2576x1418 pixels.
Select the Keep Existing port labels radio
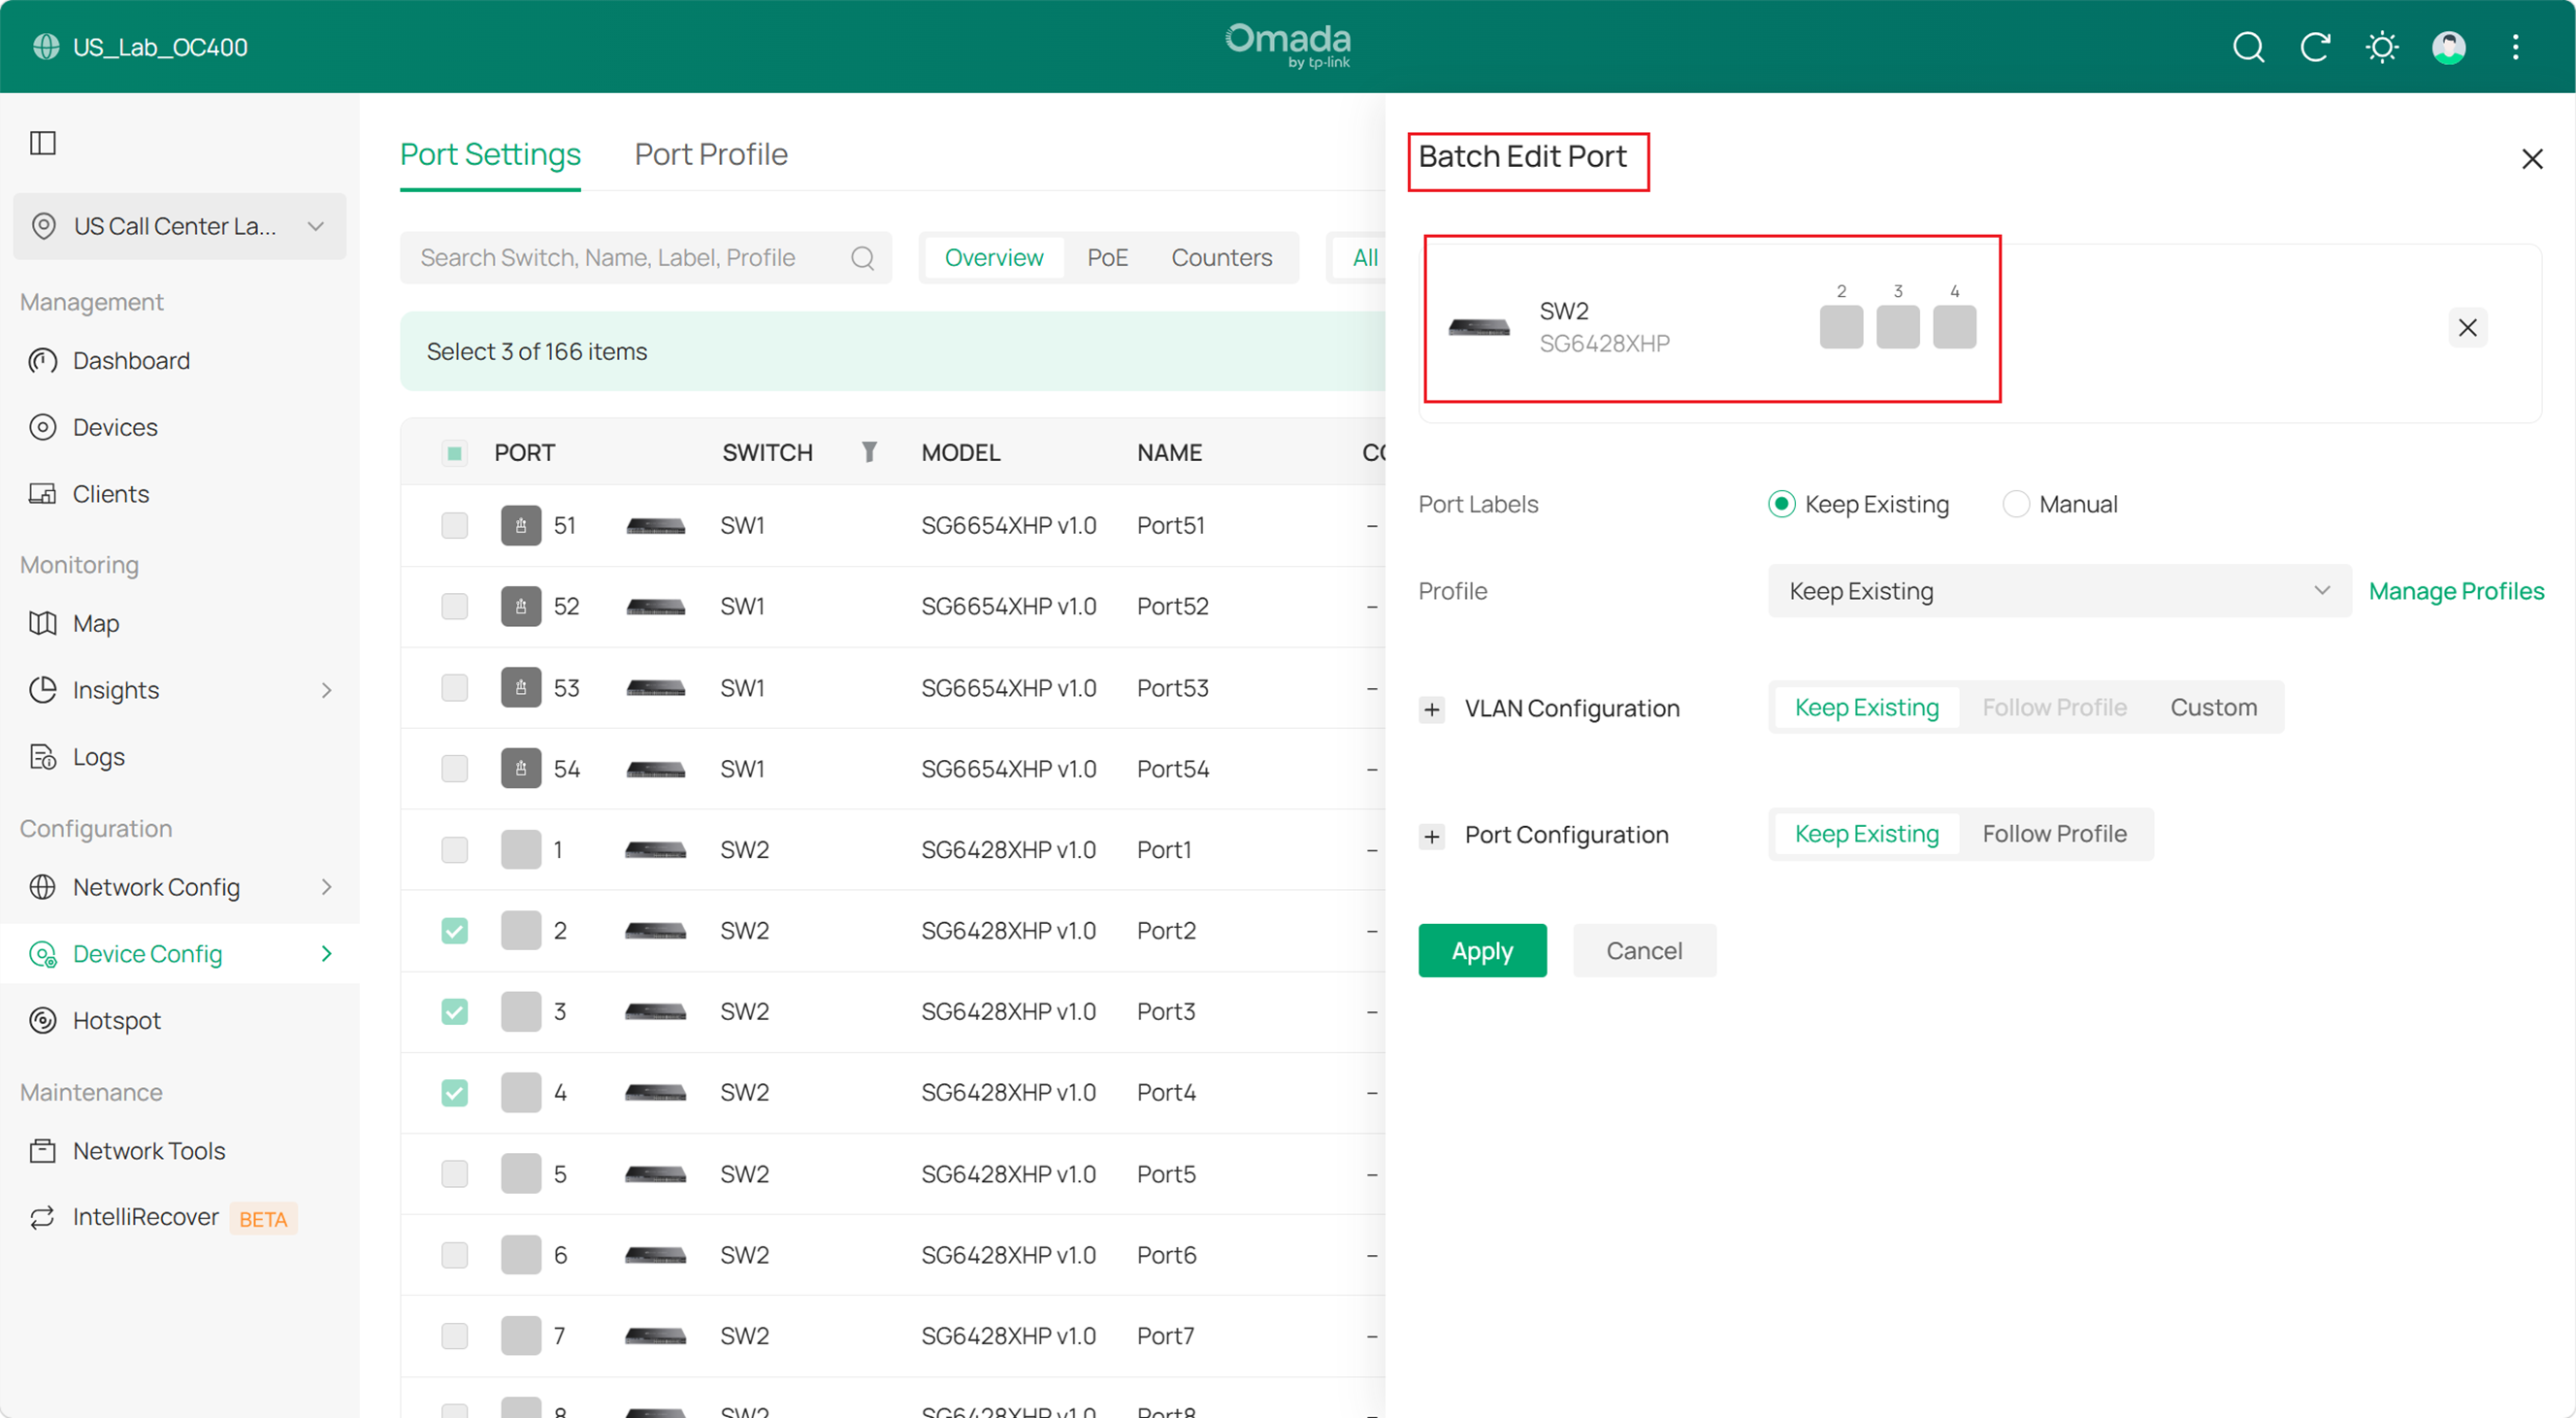(1782, 504)
